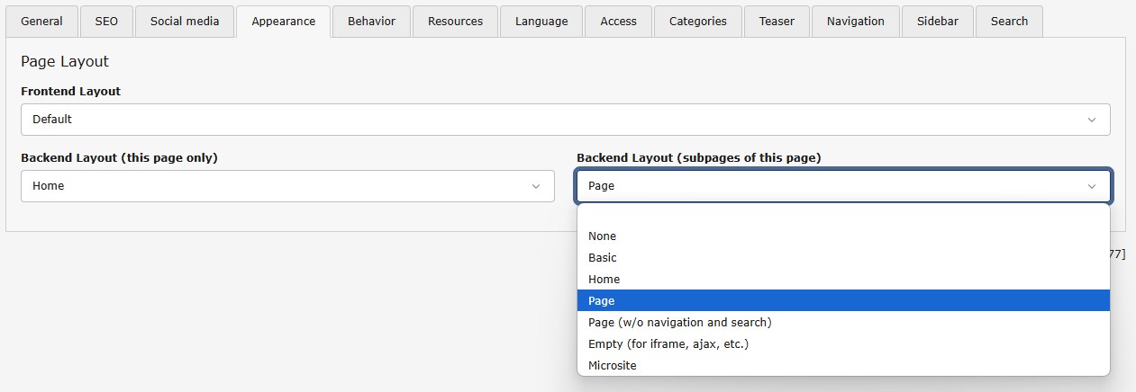The image size is (1136, 392).
Task: Select the Basic layout option
Action: click(603, 258)
